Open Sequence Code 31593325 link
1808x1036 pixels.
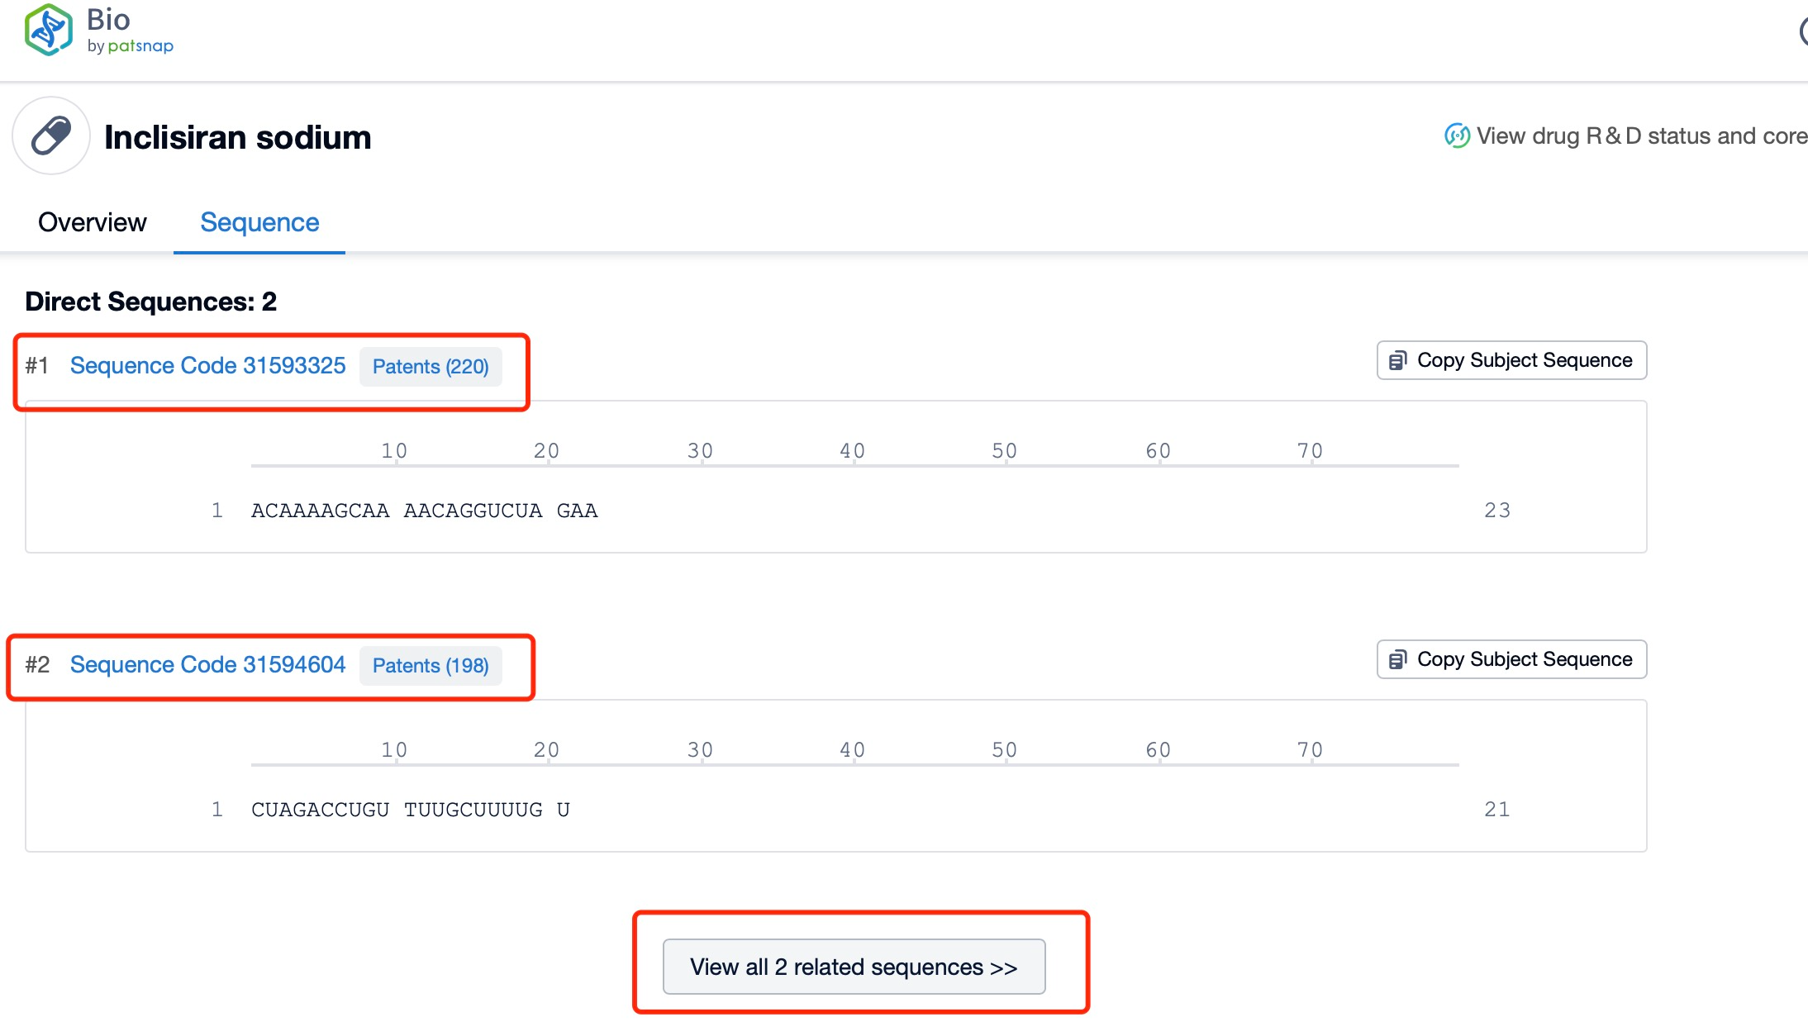coord(207,366)
